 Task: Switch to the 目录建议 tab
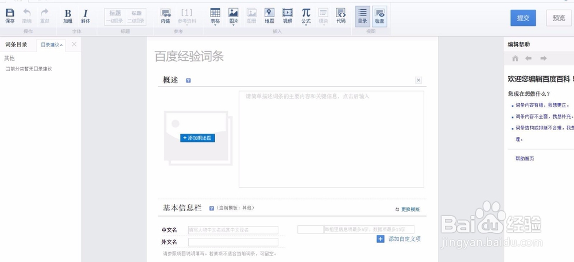click(51, 45)
